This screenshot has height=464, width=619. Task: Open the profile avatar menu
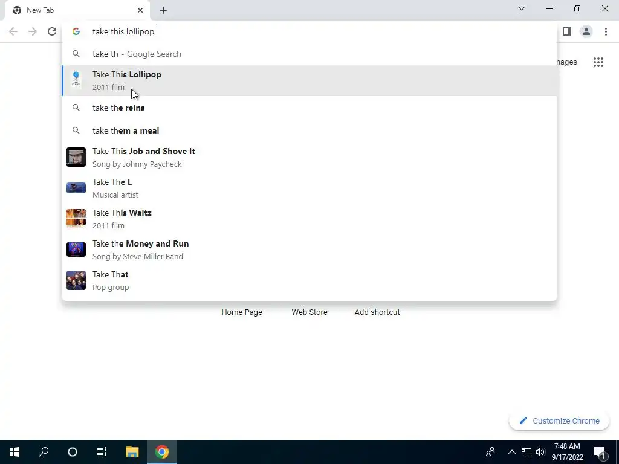pos(586,31)
